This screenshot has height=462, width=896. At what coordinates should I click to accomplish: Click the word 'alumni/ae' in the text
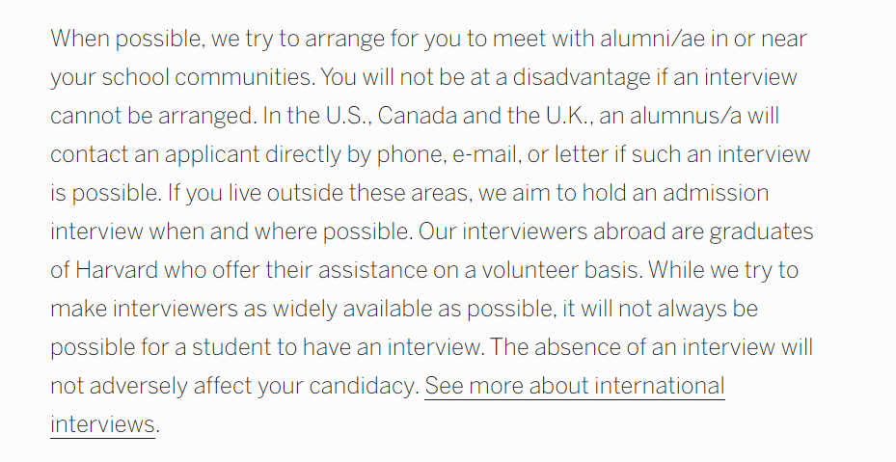(653, 39)
